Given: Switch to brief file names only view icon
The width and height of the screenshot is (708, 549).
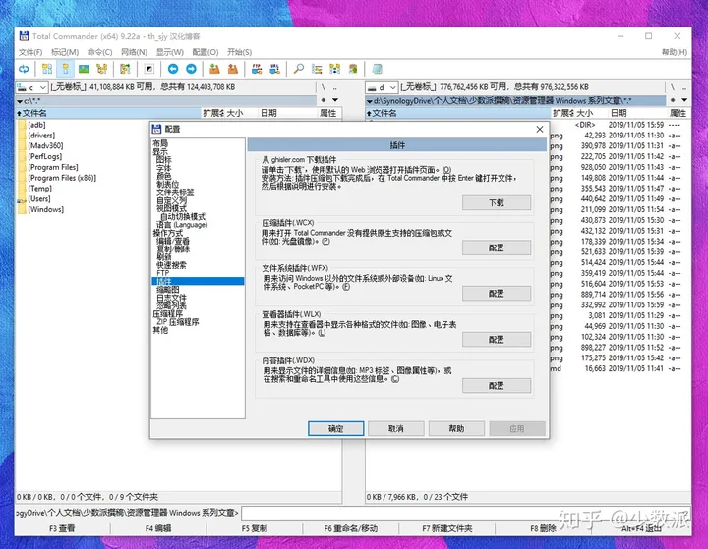Looking at the screenshot, I should click(x=47, y=69).
